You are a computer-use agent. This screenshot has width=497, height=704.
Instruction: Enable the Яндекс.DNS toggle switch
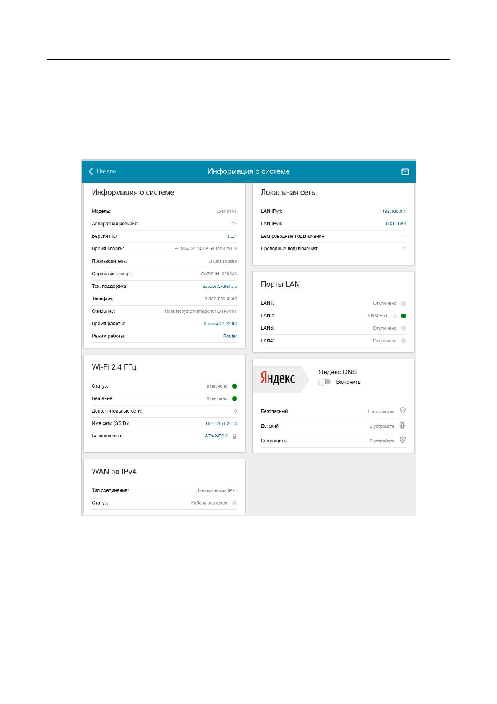325,382
